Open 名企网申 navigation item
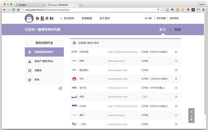This screenshot has height=130, width=208. [x=69, y=18]
